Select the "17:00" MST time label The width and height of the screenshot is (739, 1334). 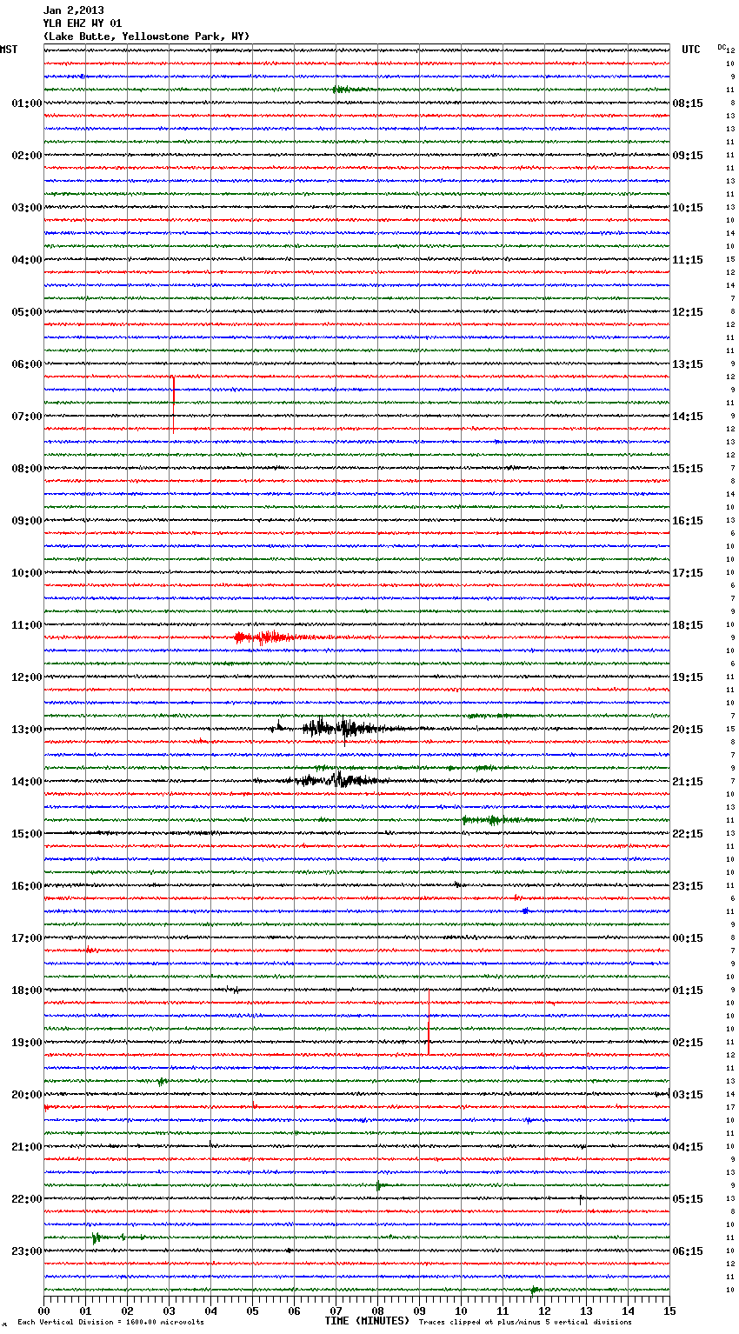[x=27, y=938]
